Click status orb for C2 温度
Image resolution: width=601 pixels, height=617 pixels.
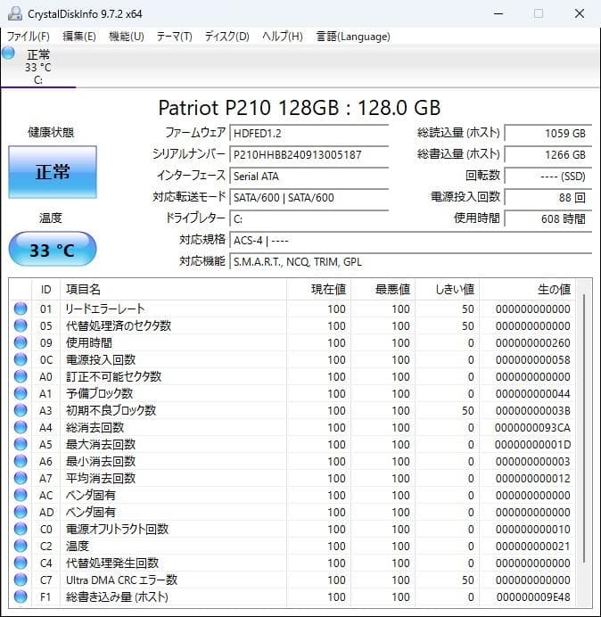pos(21,546)
